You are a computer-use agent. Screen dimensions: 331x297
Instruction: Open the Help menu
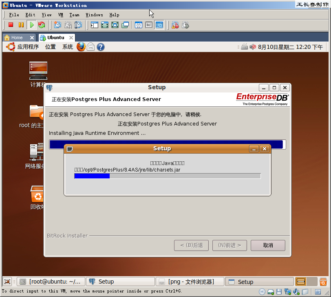tap(114, 15)
